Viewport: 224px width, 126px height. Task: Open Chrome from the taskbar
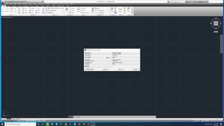(66, 124)
